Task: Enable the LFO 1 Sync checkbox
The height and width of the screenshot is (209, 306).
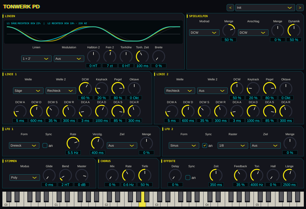Action: 45,145
